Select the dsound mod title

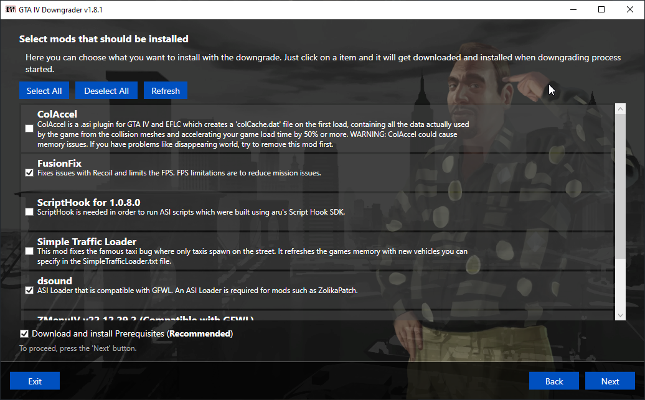55,281
